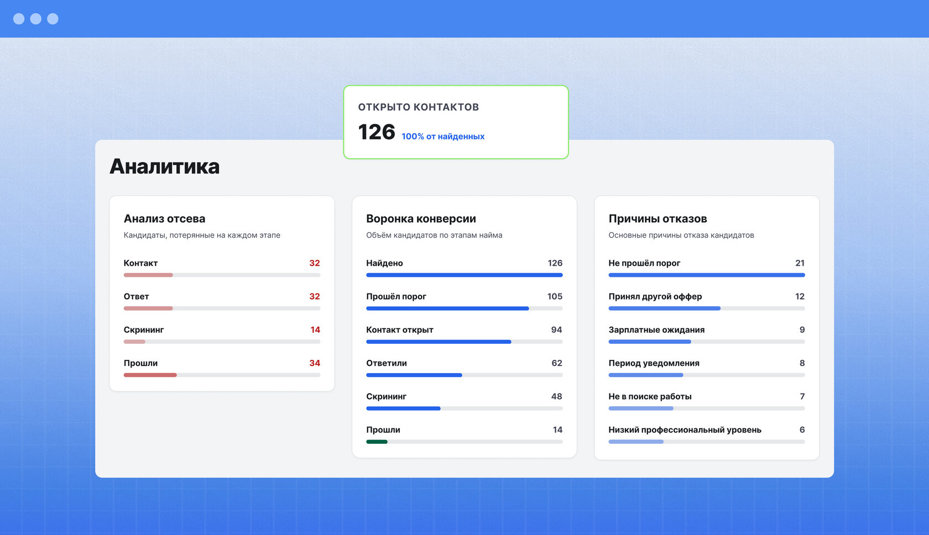Click the value 62 in the funnel
The height and width of the screenshot is (535, 929).
[x=557, y=363]
